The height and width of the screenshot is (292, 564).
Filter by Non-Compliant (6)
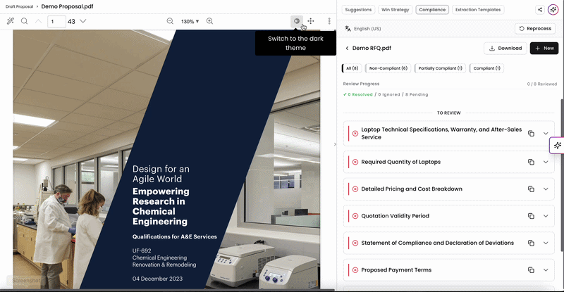coord(388,68)
